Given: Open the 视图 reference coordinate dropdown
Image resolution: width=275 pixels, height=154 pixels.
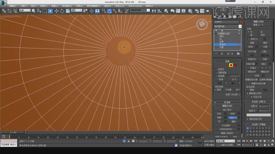Looking at the screenshot, I should coord(76,10).
